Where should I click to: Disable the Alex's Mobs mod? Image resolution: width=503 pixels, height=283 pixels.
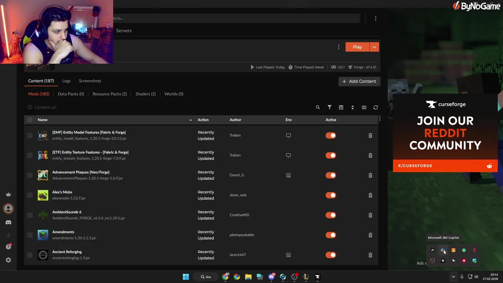click(331, 195)
